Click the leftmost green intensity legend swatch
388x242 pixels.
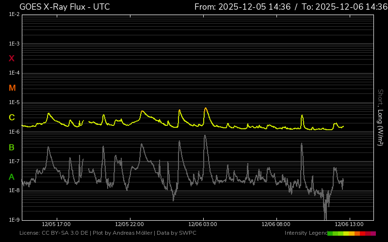(330, 233)
